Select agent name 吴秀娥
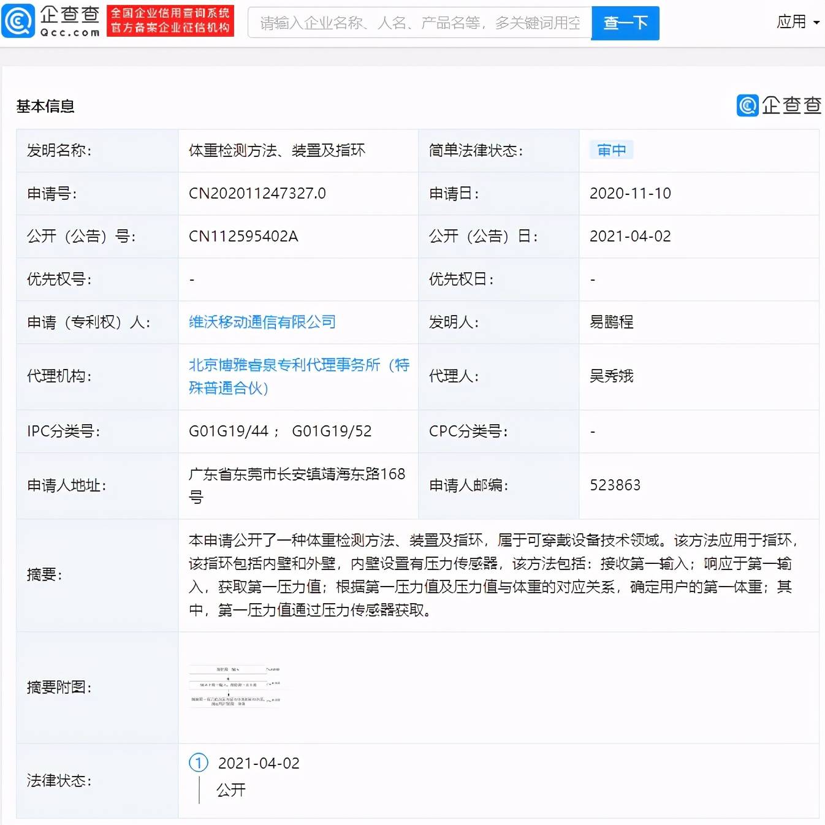Viewport: 825px width, 825px height. (612, 376)
